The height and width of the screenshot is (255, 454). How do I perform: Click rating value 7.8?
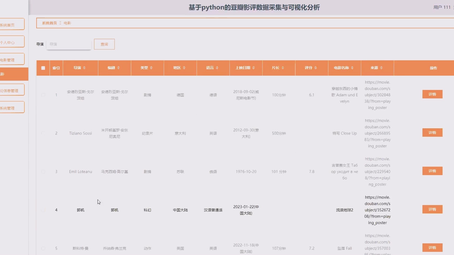point(312,172)
